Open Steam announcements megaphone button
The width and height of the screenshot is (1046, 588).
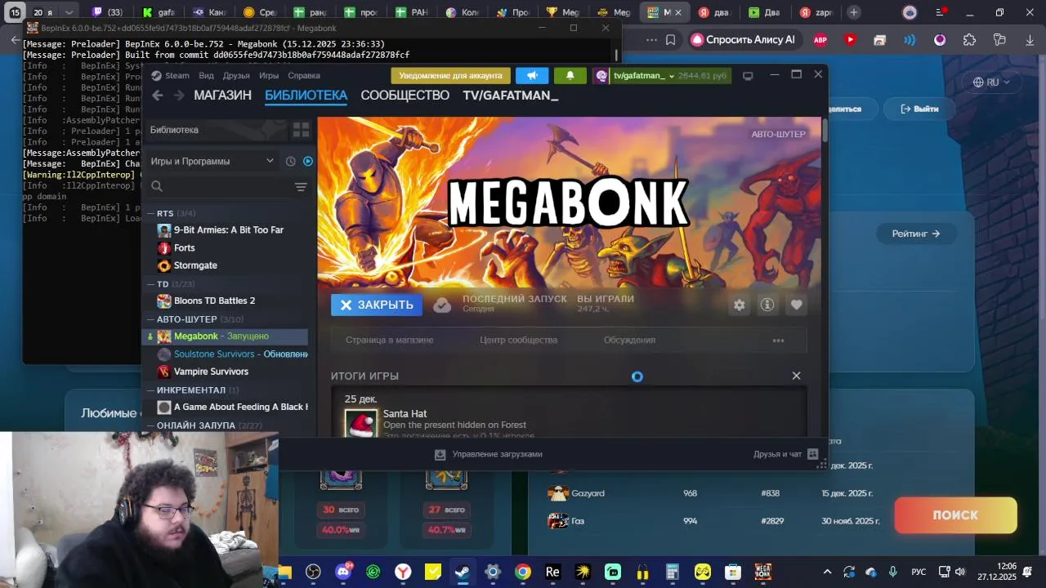[x=532, y=75]
